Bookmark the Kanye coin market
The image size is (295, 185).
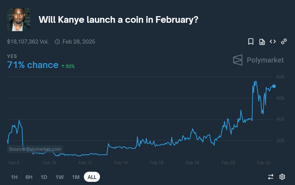tap(251, 41)
